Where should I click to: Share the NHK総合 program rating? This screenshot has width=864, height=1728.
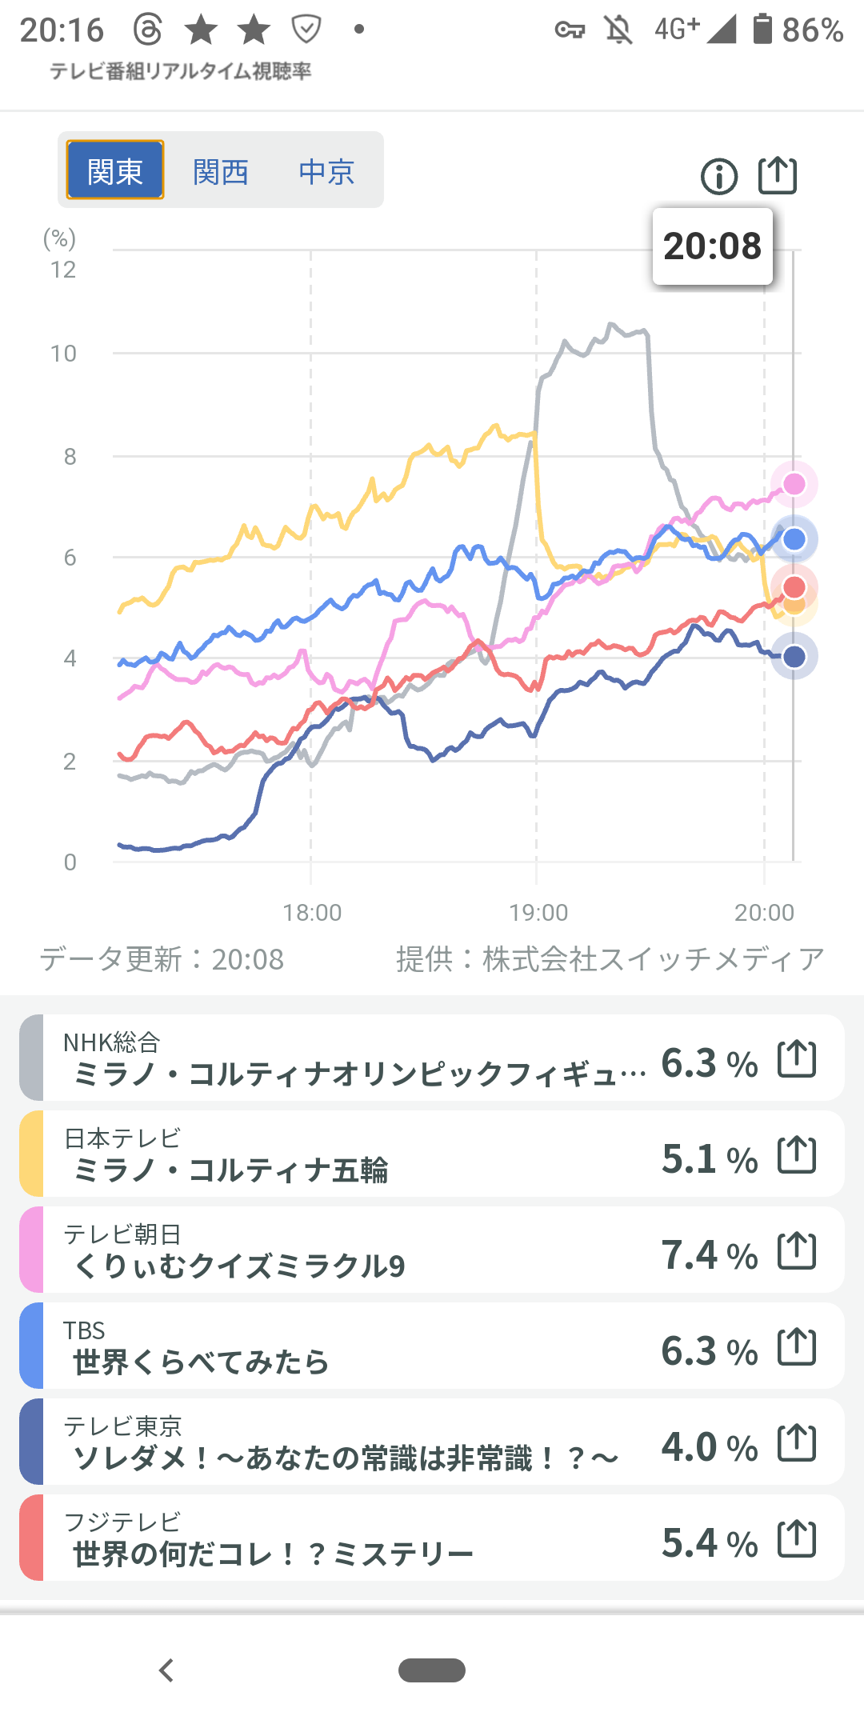click(797, 1059)
